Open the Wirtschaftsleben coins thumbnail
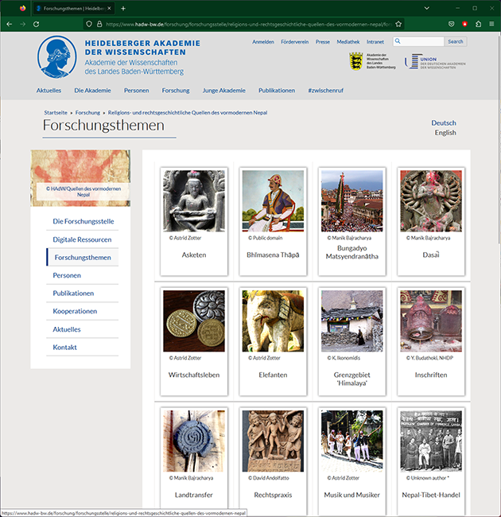The height and width of the screenshot is (517, 501). [x=194, y=321]
